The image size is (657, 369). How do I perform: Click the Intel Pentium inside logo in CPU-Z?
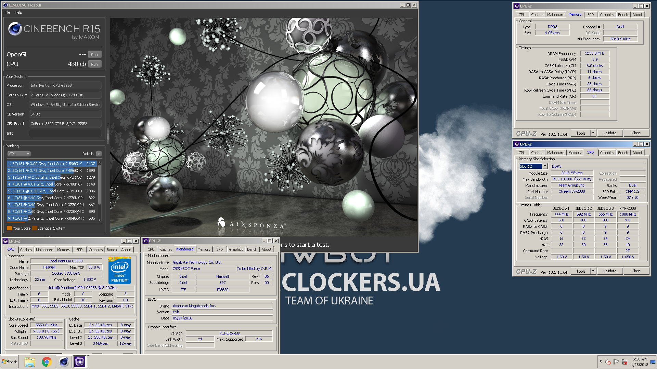click(119, 271)
